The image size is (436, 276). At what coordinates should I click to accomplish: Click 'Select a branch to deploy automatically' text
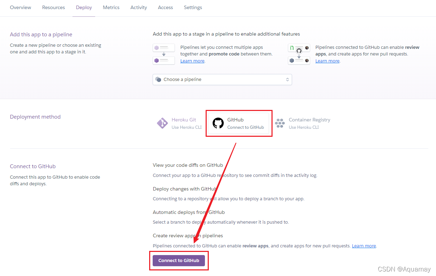[x=221, y=222]
